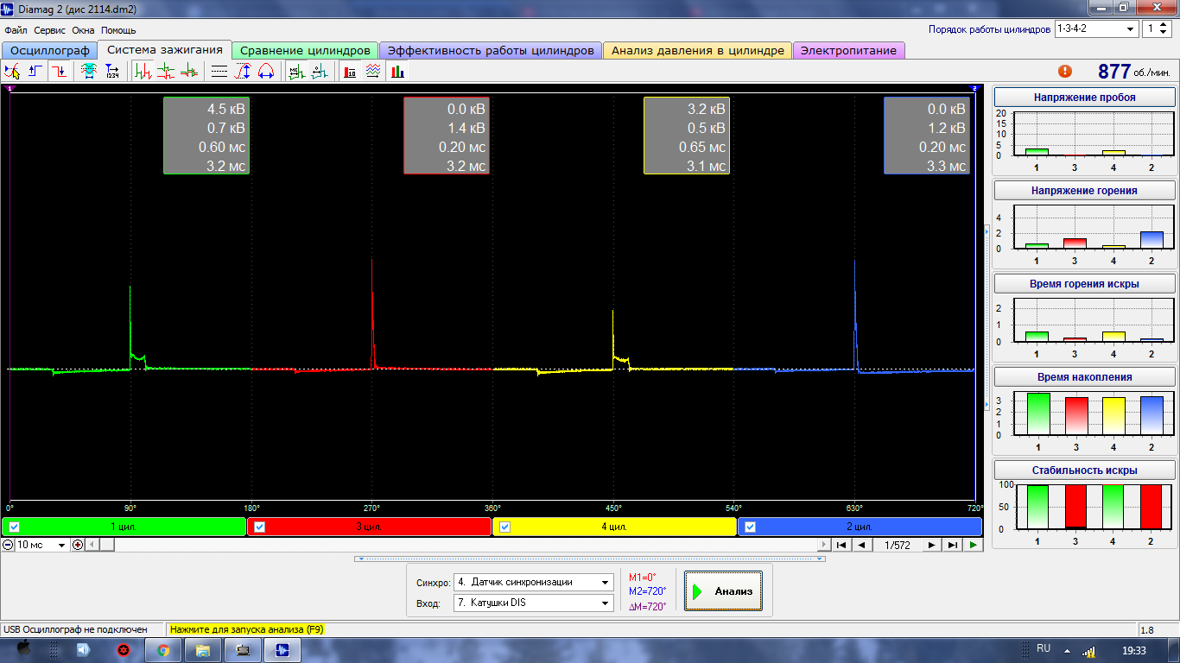
Task: Select the overlaid waveform view icon
Action: click(189, 72)
